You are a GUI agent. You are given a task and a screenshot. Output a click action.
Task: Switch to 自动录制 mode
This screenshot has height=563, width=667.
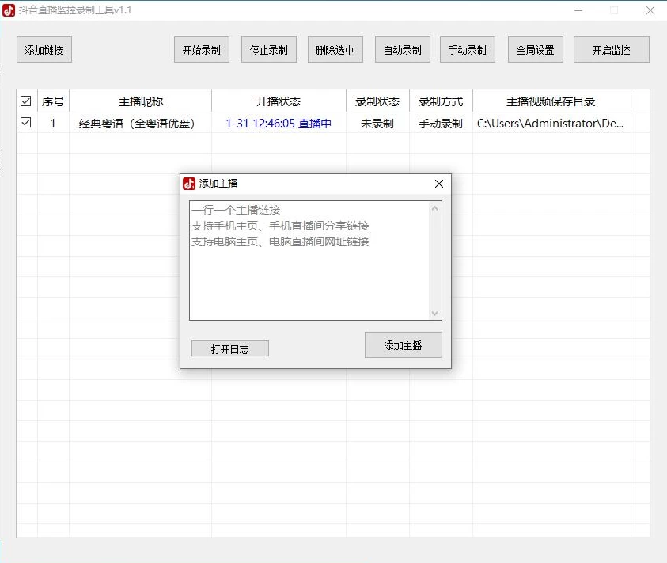pos(402,50)
